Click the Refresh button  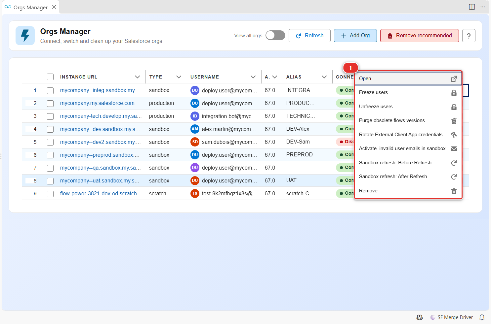(309, 36)
